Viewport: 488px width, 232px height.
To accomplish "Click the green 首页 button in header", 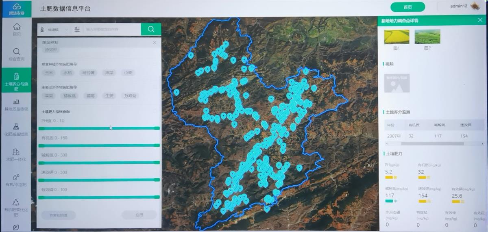I will (407, 7).
